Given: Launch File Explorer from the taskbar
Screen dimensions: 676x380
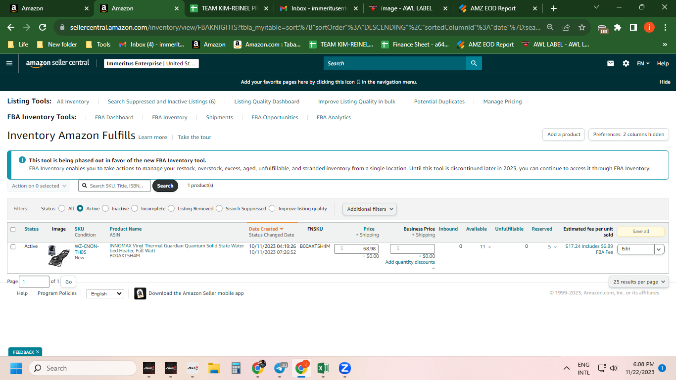Looking at the screenshot, I should coord(214,368).
